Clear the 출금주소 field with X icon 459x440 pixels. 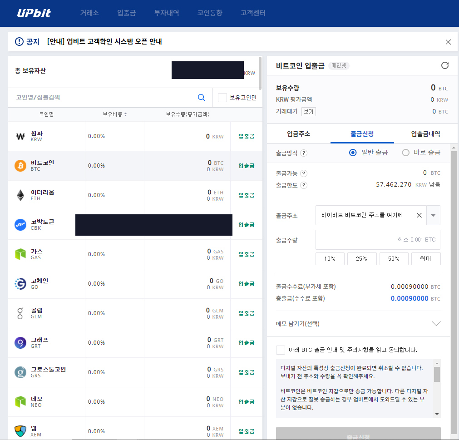coord(419,216)
